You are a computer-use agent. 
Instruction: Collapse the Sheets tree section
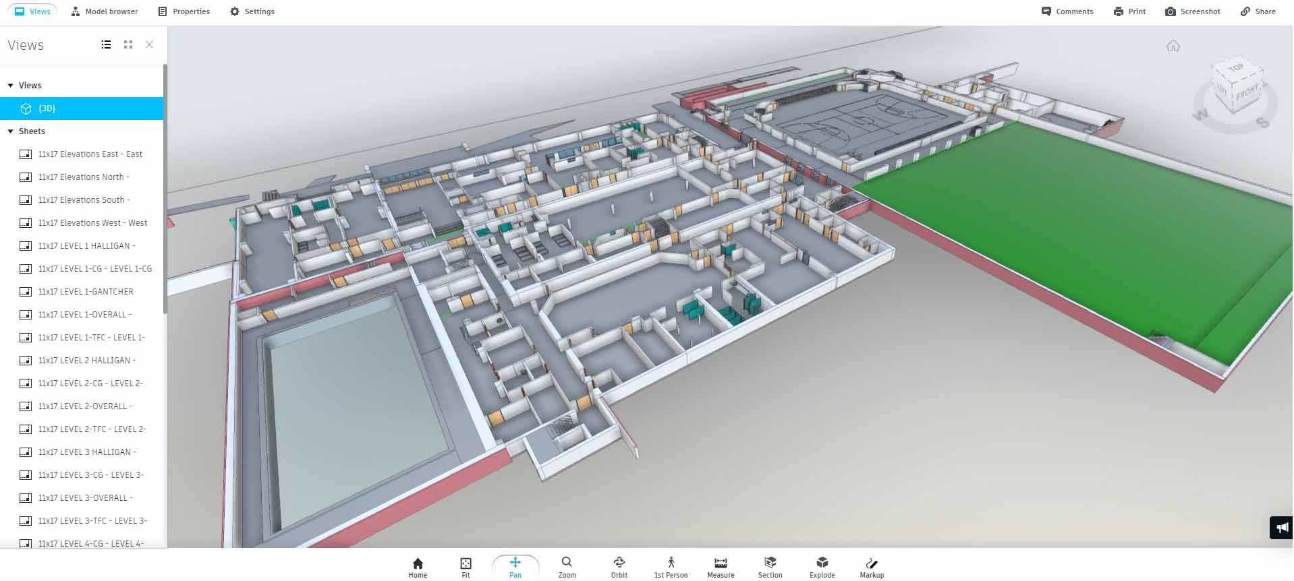11,131
